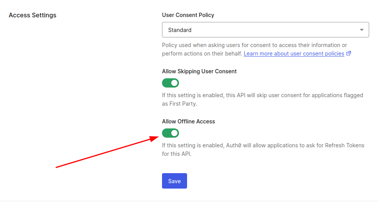Turn off the Allow Offline Access switch

click(x=170, y=133)
